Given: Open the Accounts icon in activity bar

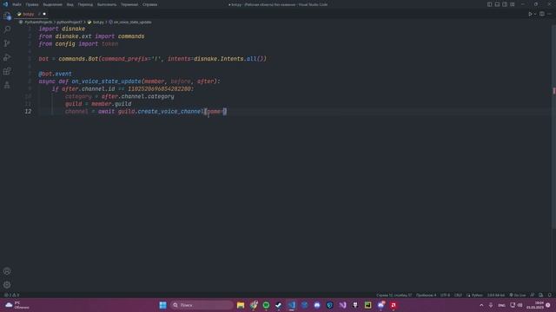Looking at the screenshot, I should point(7,271).
